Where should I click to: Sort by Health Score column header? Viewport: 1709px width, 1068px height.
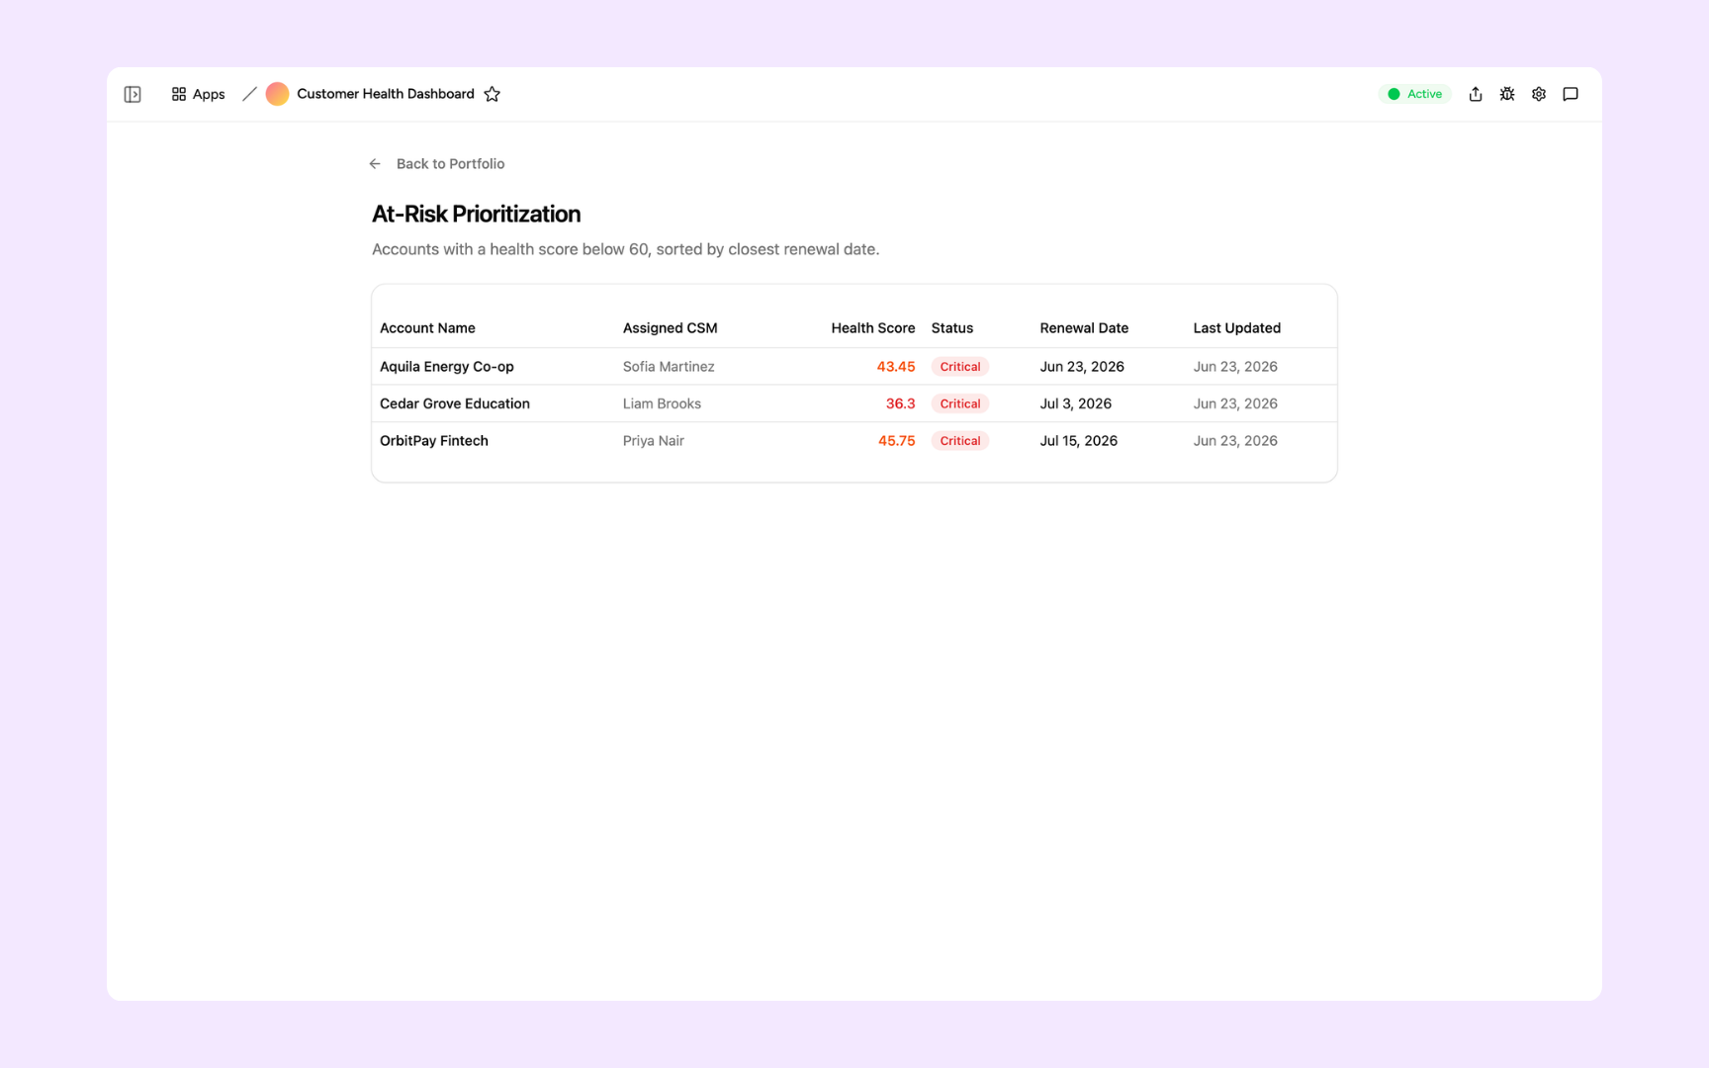coord(872,328)
